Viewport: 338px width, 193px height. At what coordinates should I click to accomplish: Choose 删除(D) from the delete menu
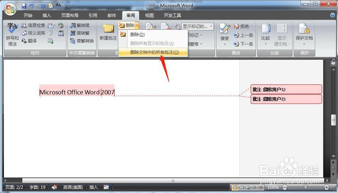pos(153,34)
